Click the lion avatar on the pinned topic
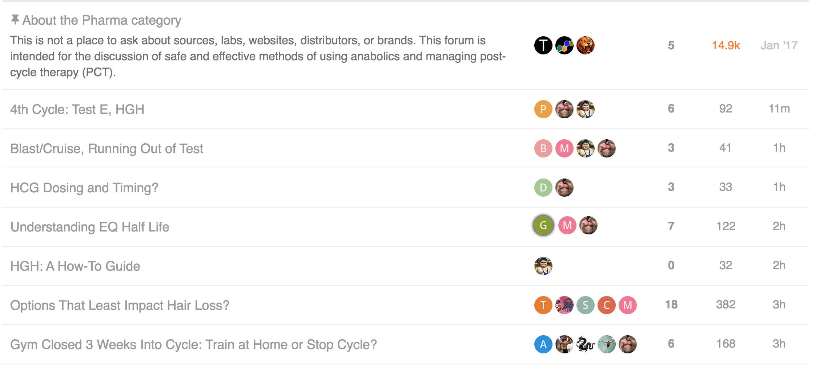The width and height of the screenshot is (828, 365). tap(585, 45)
